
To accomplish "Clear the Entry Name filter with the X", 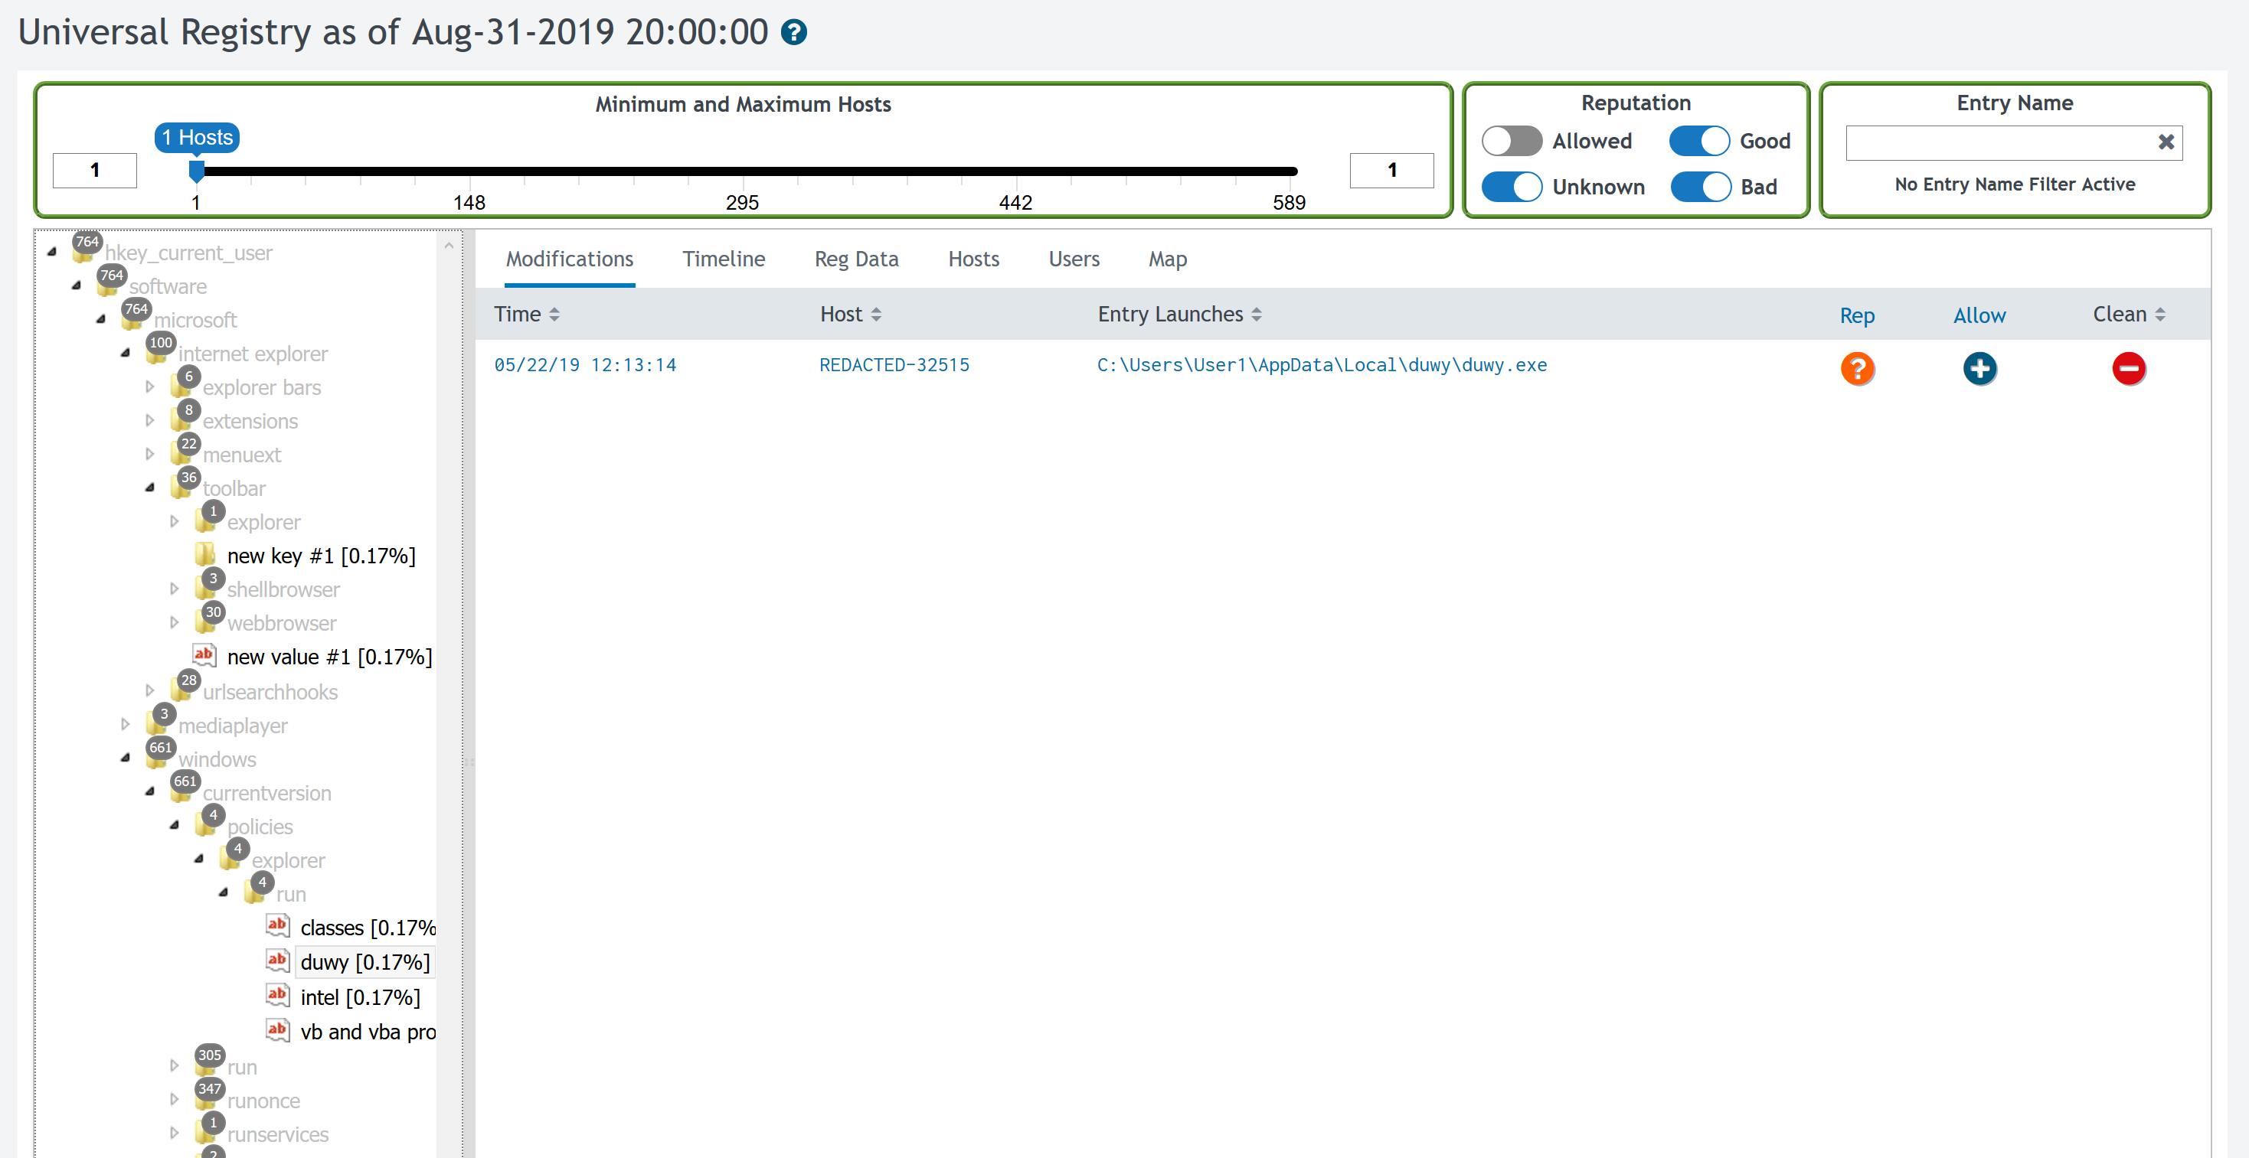I will coord(2166,142).
